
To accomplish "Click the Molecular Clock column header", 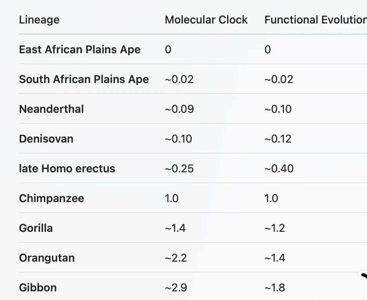I will click(x=206, y=20).
